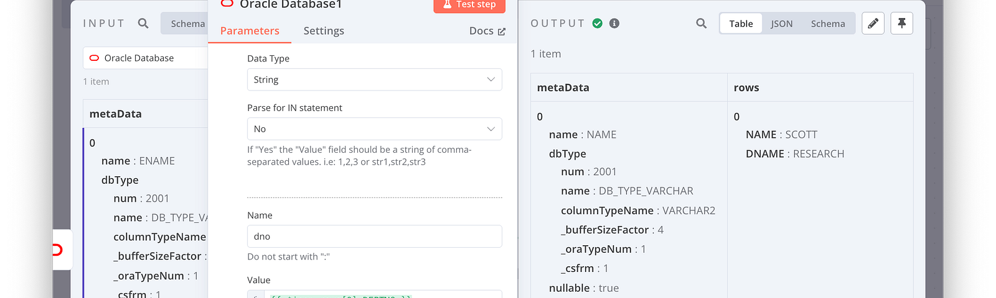Image resolution: width=996 pixels, height=298 pixels.
Task: Click the Name input field
Action: point(375,237)
